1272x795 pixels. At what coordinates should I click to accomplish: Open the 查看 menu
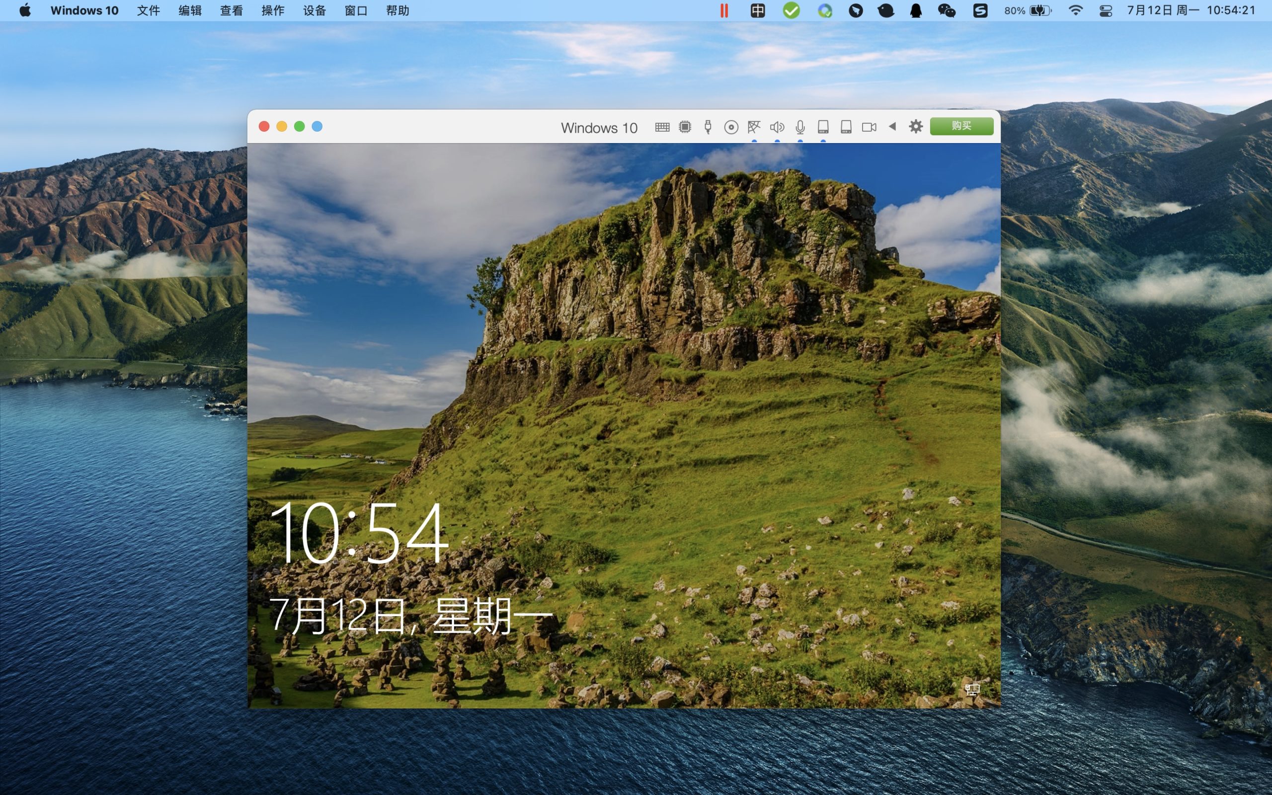click(231, 10)
